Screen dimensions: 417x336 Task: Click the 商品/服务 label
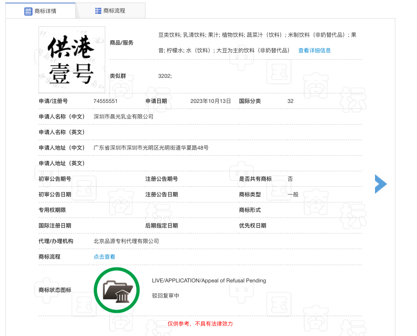(122, 43)
